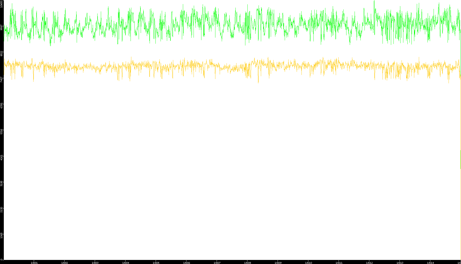Click the 5326 vertical axis label
Image resolution: width=461 pixels, height=264 pixels.
2,131
